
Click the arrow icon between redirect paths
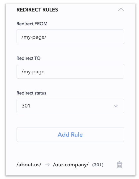coord(47,165)
